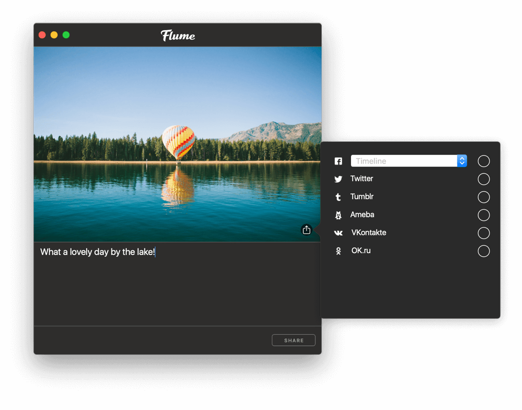Click the caption text field

(177, 283)
